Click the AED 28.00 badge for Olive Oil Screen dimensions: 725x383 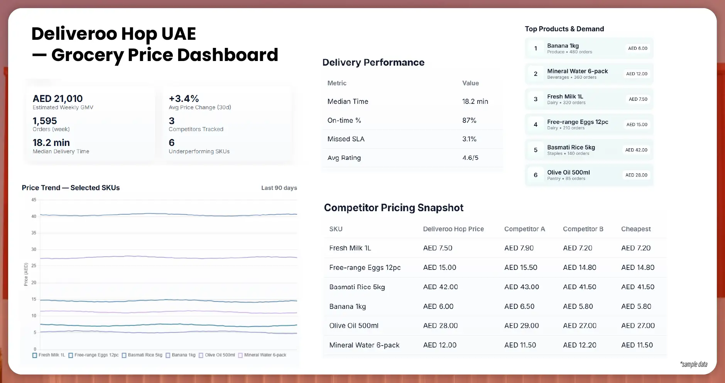637,175
